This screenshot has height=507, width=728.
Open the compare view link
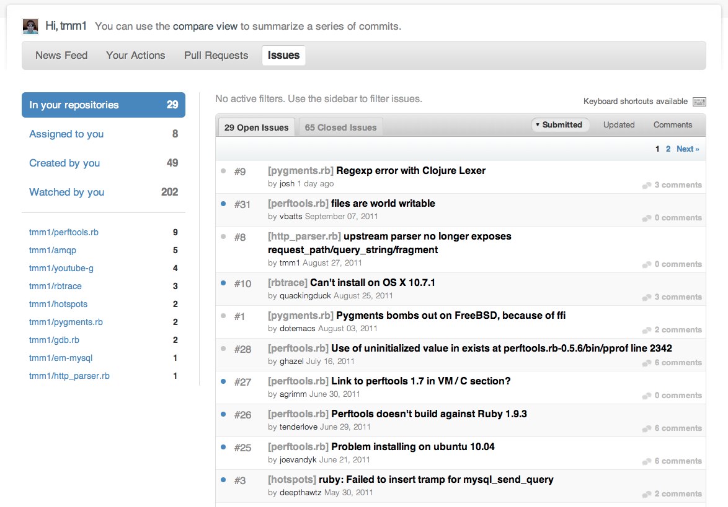pos(205,26)
